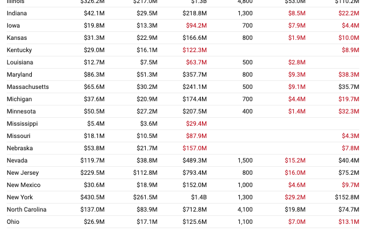Viewport: 366px width, 230px height.
Task: Select New Mexico's 1,000 count cell
Action: tap(245, 185)
